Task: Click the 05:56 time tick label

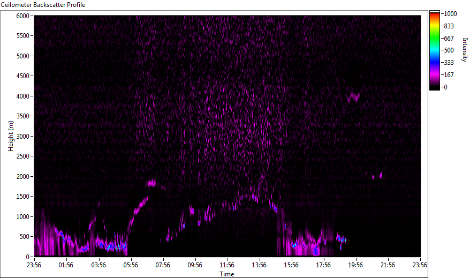Action: click(x=131, y=265)
